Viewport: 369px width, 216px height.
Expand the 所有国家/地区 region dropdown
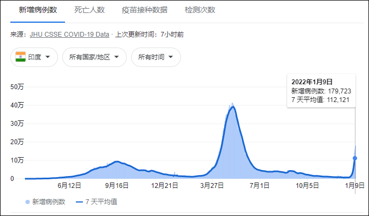pos(94,57)
